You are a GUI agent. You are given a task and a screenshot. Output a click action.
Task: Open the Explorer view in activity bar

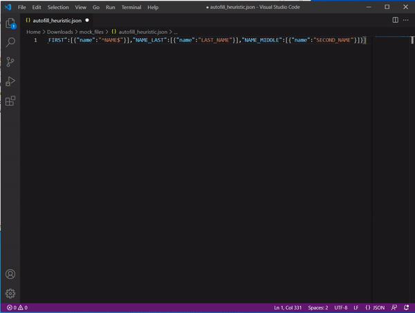pos(10,24)
